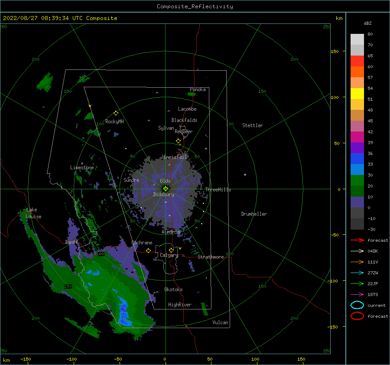The height and width of the screenshot is (365, 390).
Task: Click the ThreeHills town label
Action: [218, 190]
